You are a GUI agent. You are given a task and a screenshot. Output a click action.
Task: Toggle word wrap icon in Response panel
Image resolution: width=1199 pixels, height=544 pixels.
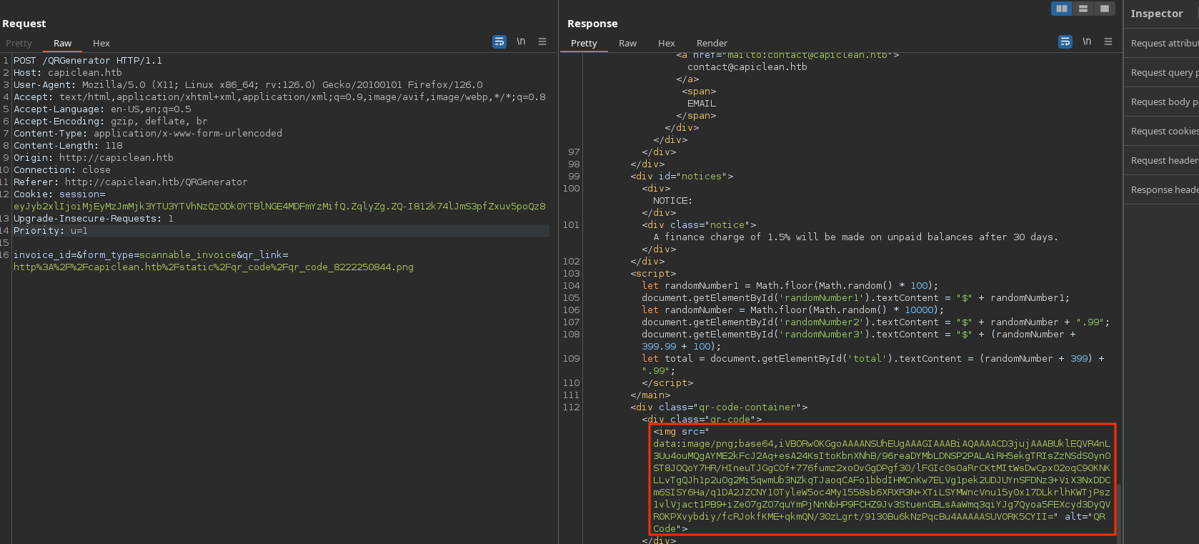coord(1065,41)
